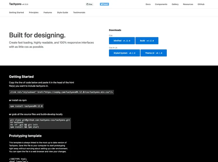Click the stylesheet link code snippet
The image size is (218, 162).
click(61, 92)
